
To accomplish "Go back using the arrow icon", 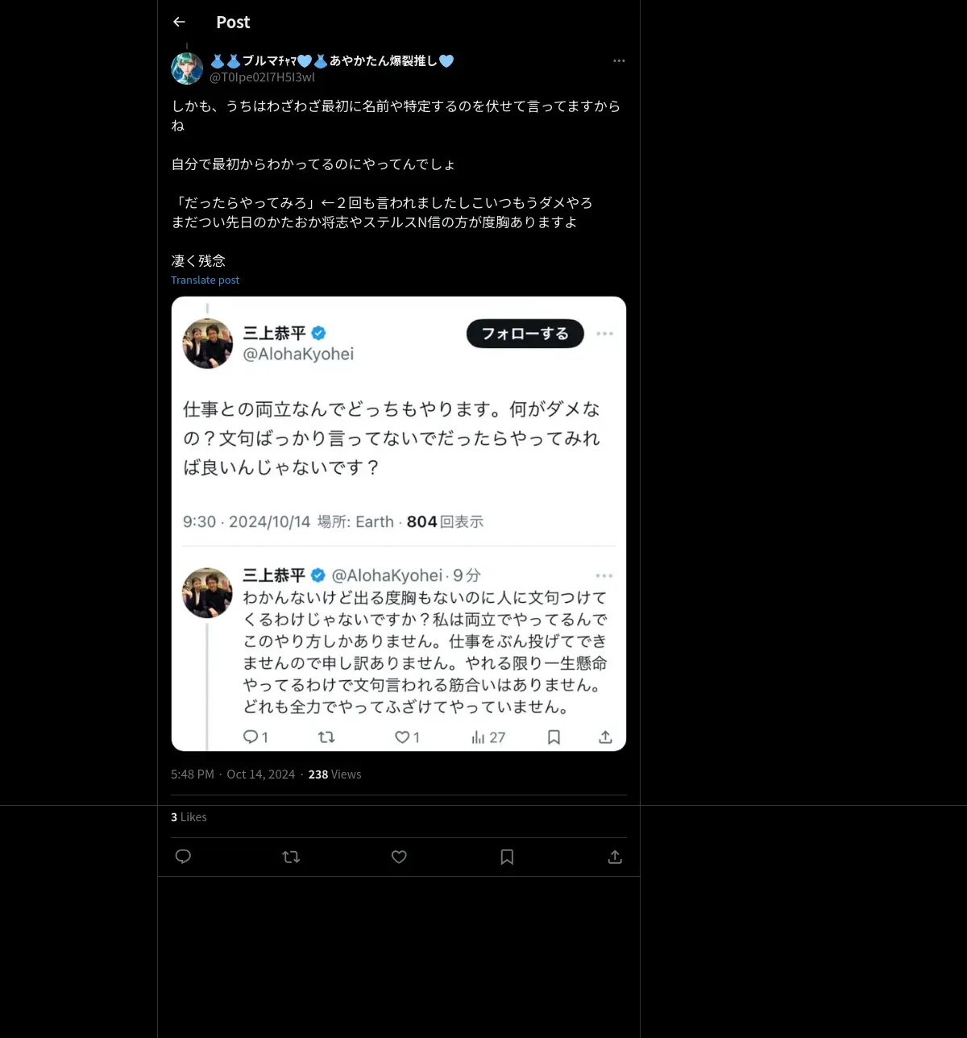I will coord(179,22).
